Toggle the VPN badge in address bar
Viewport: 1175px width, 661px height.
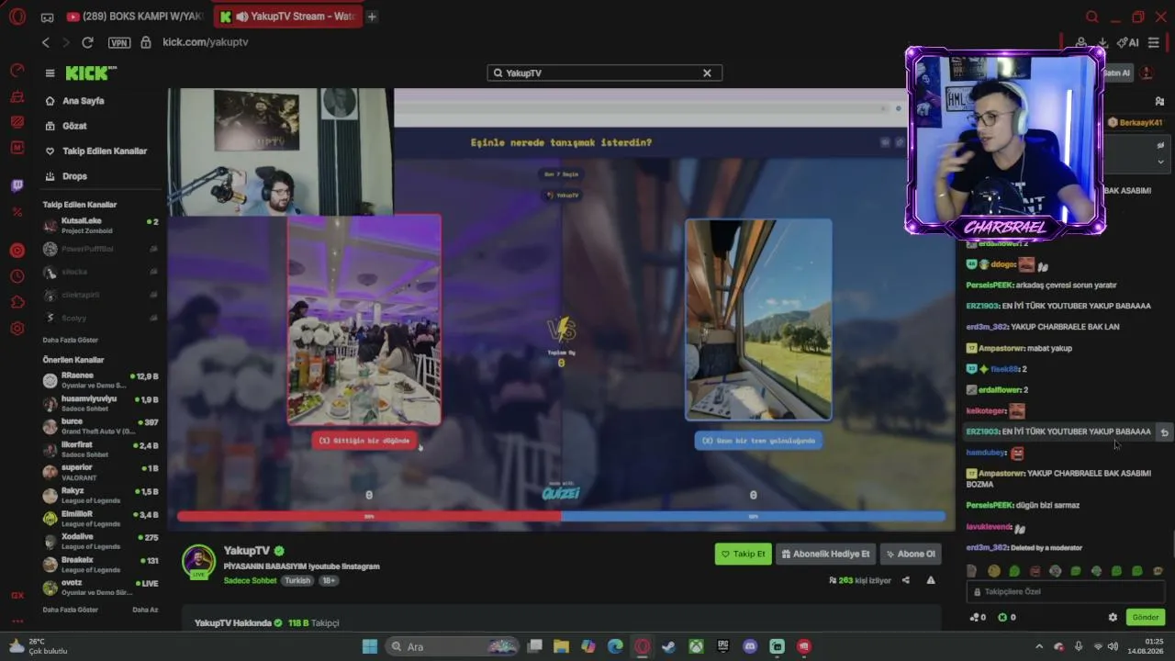[x=119, y=42]
